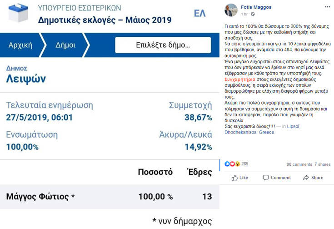
Task: Click the Comment button
Action: tap(276, 178)
